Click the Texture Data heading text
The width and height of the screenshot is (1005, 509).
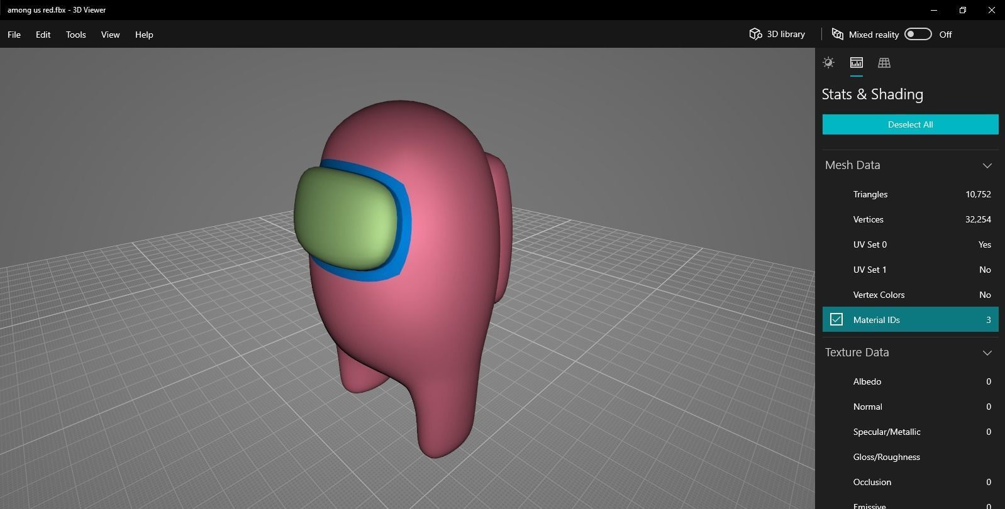point(857,353)
